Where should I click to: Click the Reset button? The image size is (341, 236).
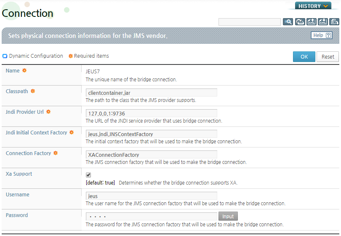click(328, 56)
